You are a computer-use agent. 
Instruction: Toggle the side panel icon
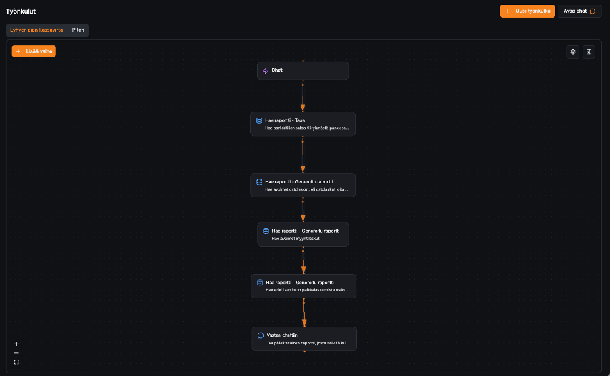pos(589,52)
